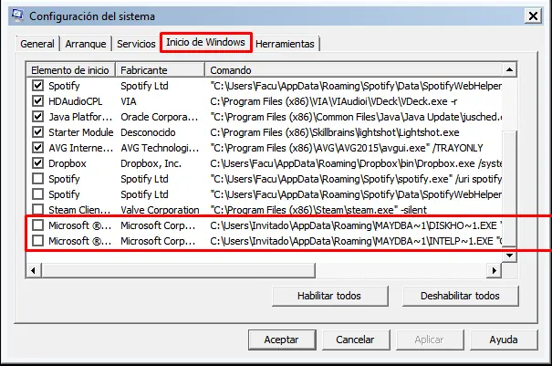Uncheck the first Spotify startup item with SpotifyWebHelper
The height and width of the screenshot is (366, 552).
click(x=37, y=86)
